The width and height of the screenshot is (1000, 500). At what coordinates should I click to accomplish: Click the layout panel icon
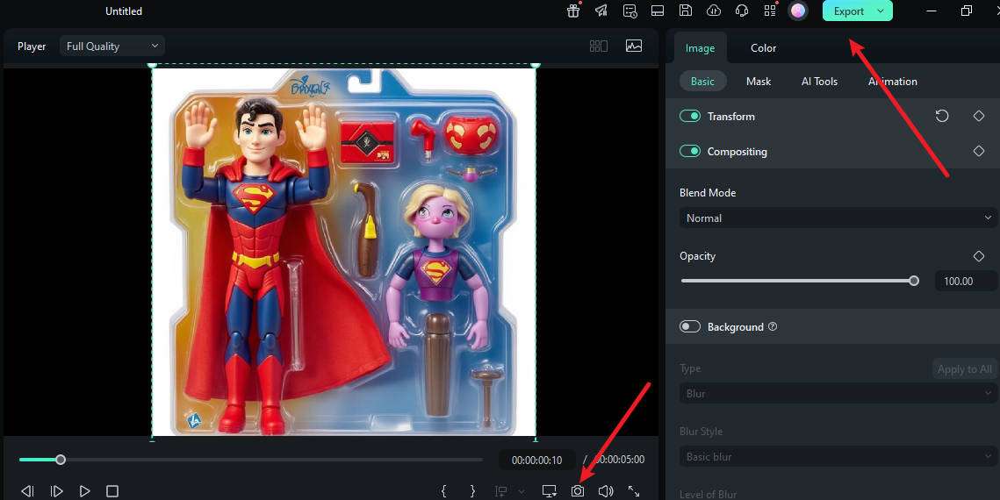tap(658, 11)
